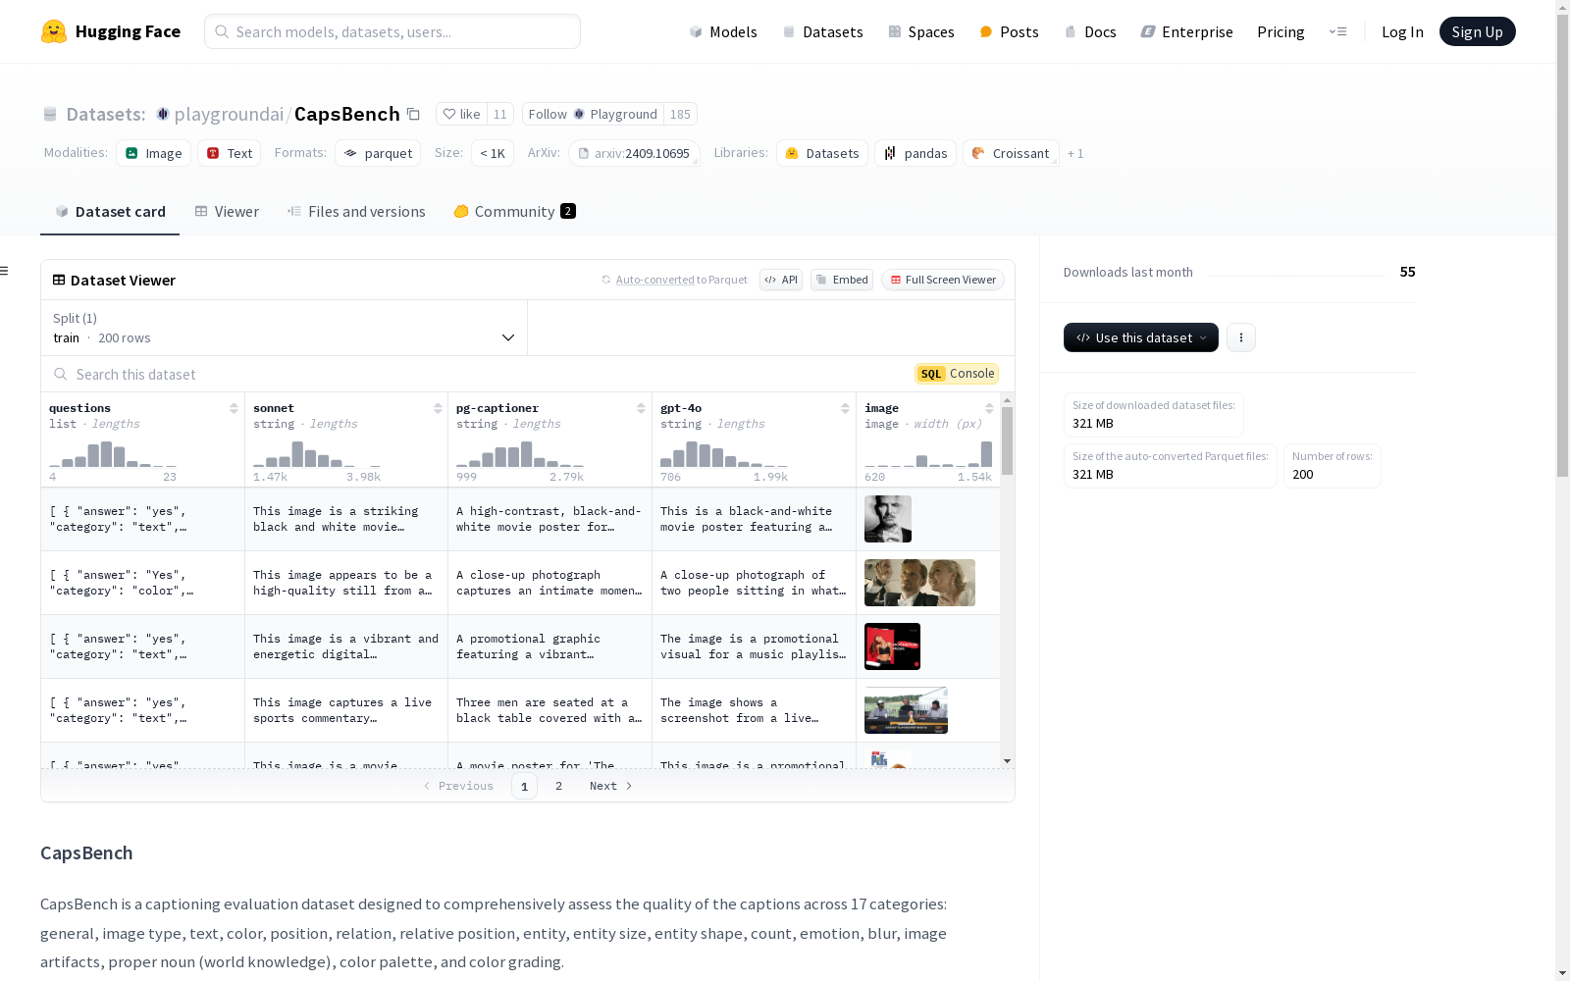Open Full Screen Viewer
Screen dimensions: 1570x981
tap(943, 280)
